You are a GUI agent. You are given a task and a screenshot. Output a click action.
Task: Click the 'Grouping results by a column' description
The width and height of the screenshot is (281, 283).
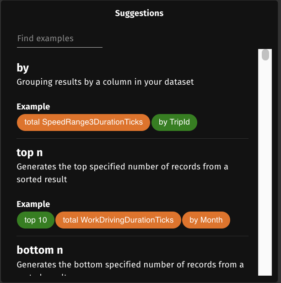coord(105,82)
